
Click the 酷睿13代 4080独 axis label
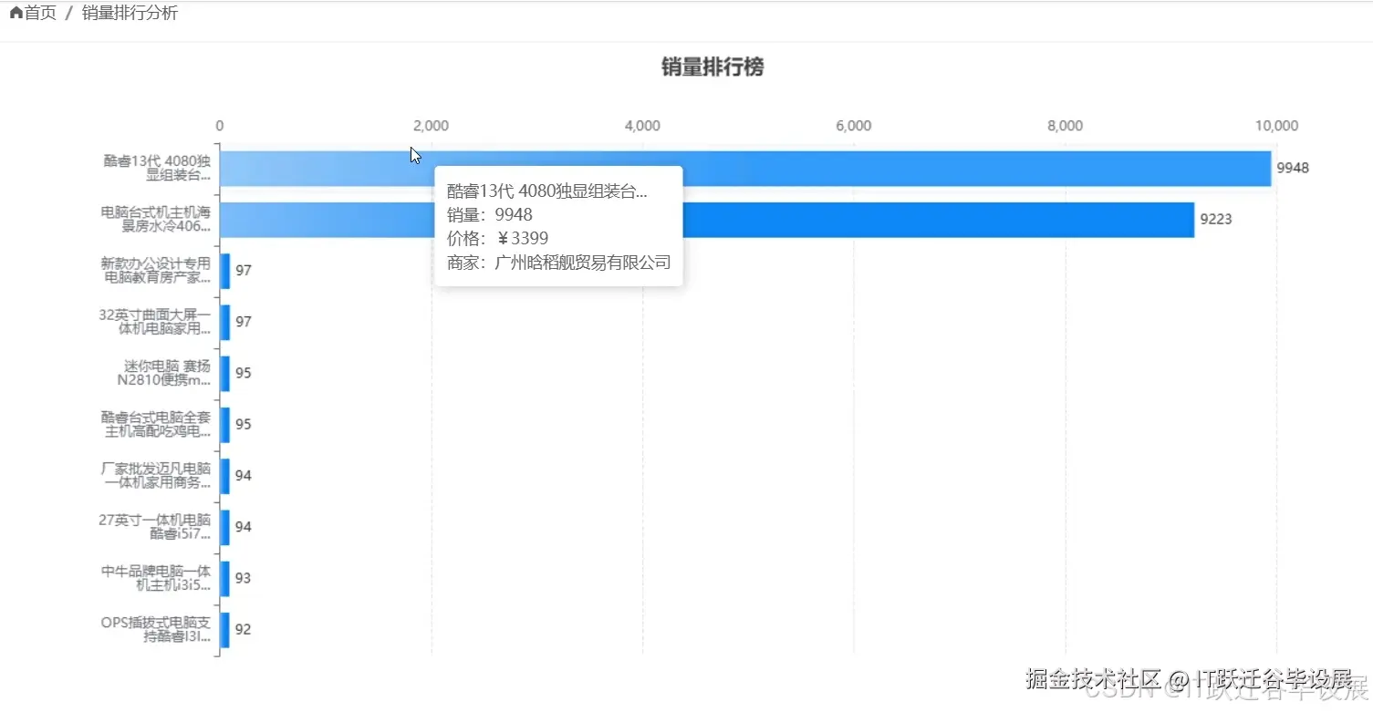click(x=157, y=169)
